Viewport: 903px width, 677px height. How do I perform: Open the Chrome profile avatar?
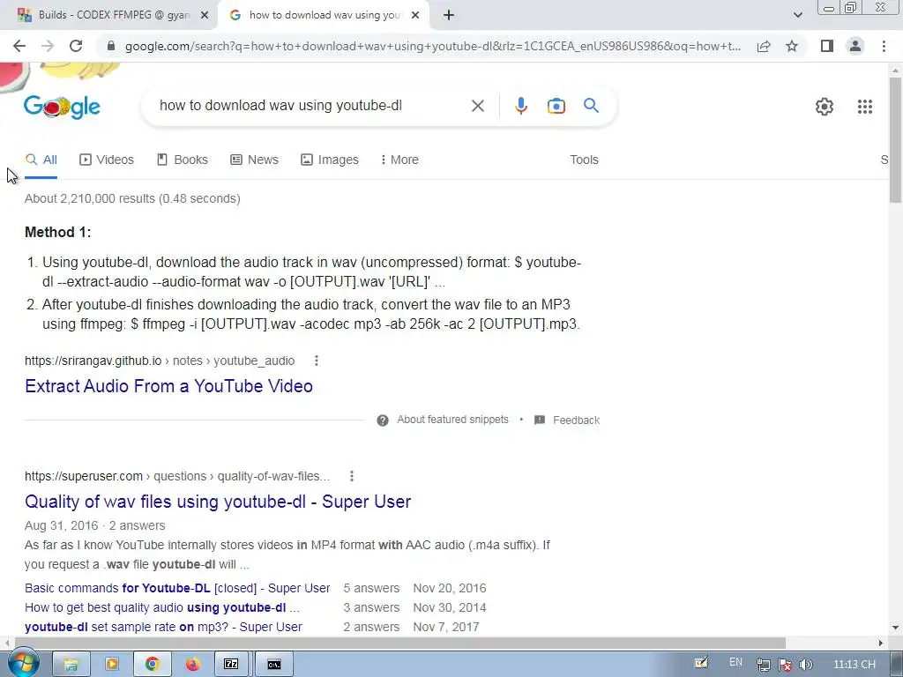855,46
